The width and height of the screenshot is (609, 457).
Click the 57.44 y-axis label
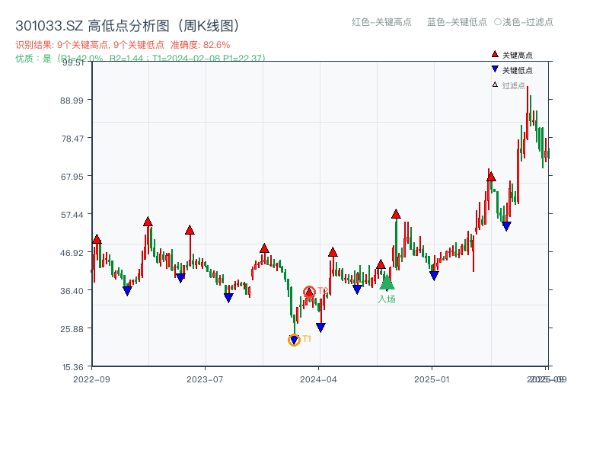click(72, 215)
